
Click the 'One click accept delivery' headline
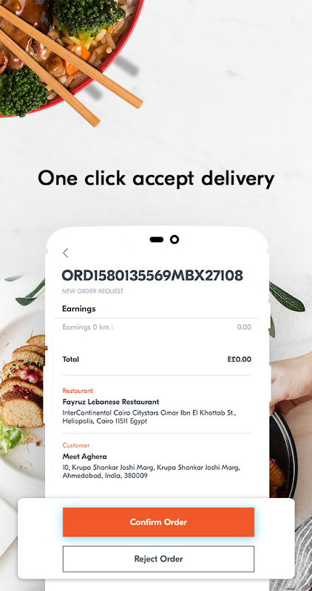coord(156,179)
